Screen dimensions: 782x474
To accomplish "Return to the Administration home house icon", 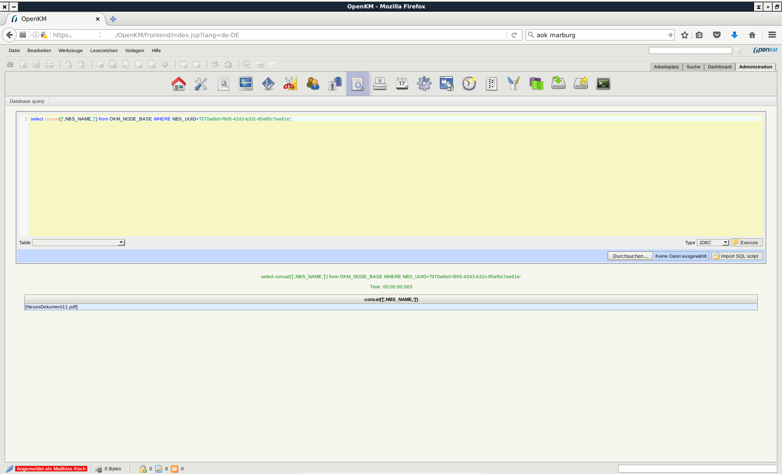I will tap(179, 83).
